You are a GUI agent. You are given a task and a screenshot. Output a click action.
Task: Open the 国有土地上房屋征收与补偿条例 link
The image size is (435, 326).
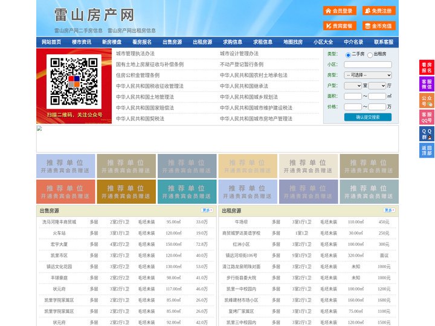[150, 65]
